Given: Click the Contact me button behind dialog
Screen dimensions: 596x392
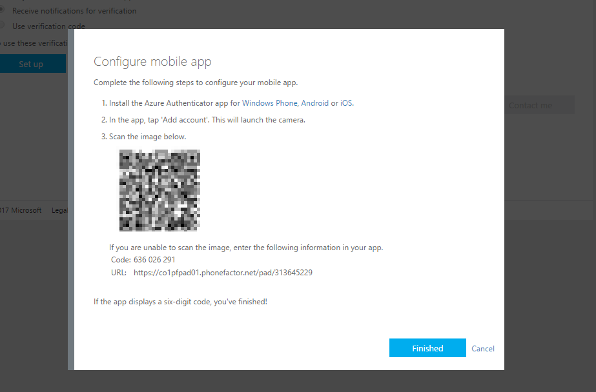Looking at the screenshot, I should 539,105.
